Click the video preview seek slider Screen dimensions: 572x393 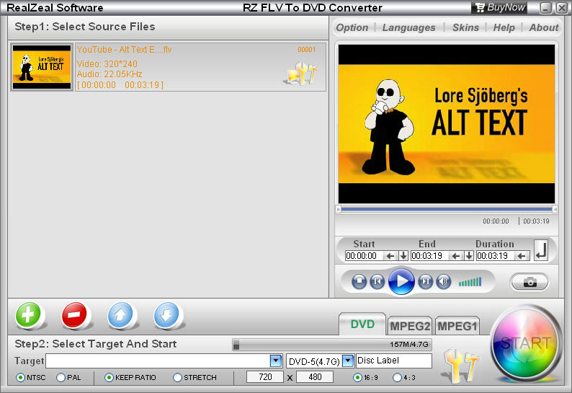point(444,209)
